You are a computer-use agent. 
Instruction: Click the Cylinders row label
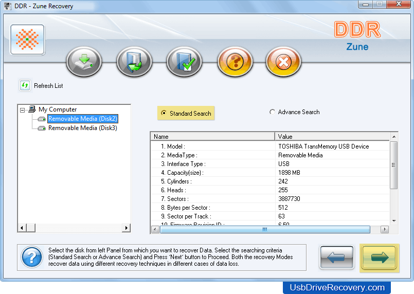(x=176, y=181)
